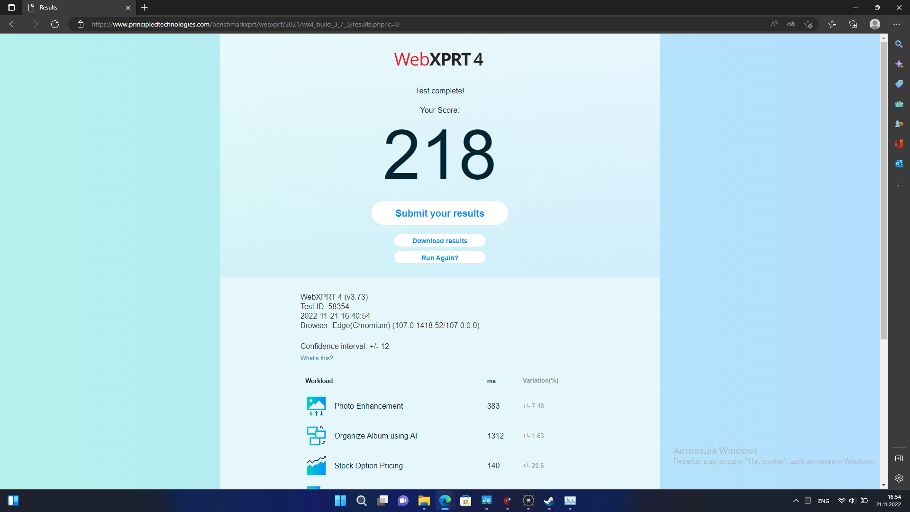Click Organize Album using AI icon
This screenshot has height=512, width=910.
316,436
